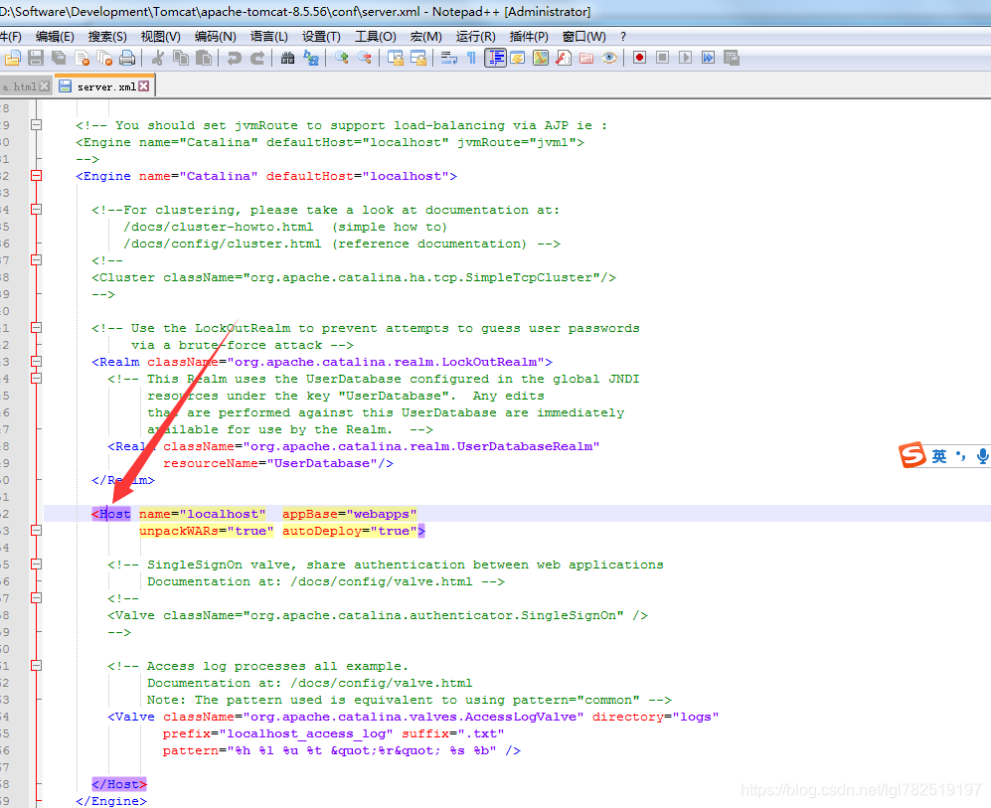Open the 宏(M) menu
The width and height of the screenshot is (991, 808).
click(x=426, y=37)
